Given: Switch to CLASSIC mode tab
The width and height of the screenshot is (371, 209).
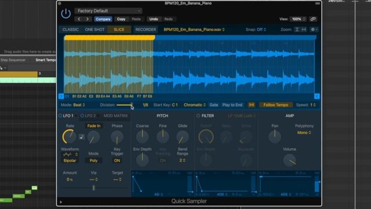Looking at the screenshot, I should pos(70,30).
